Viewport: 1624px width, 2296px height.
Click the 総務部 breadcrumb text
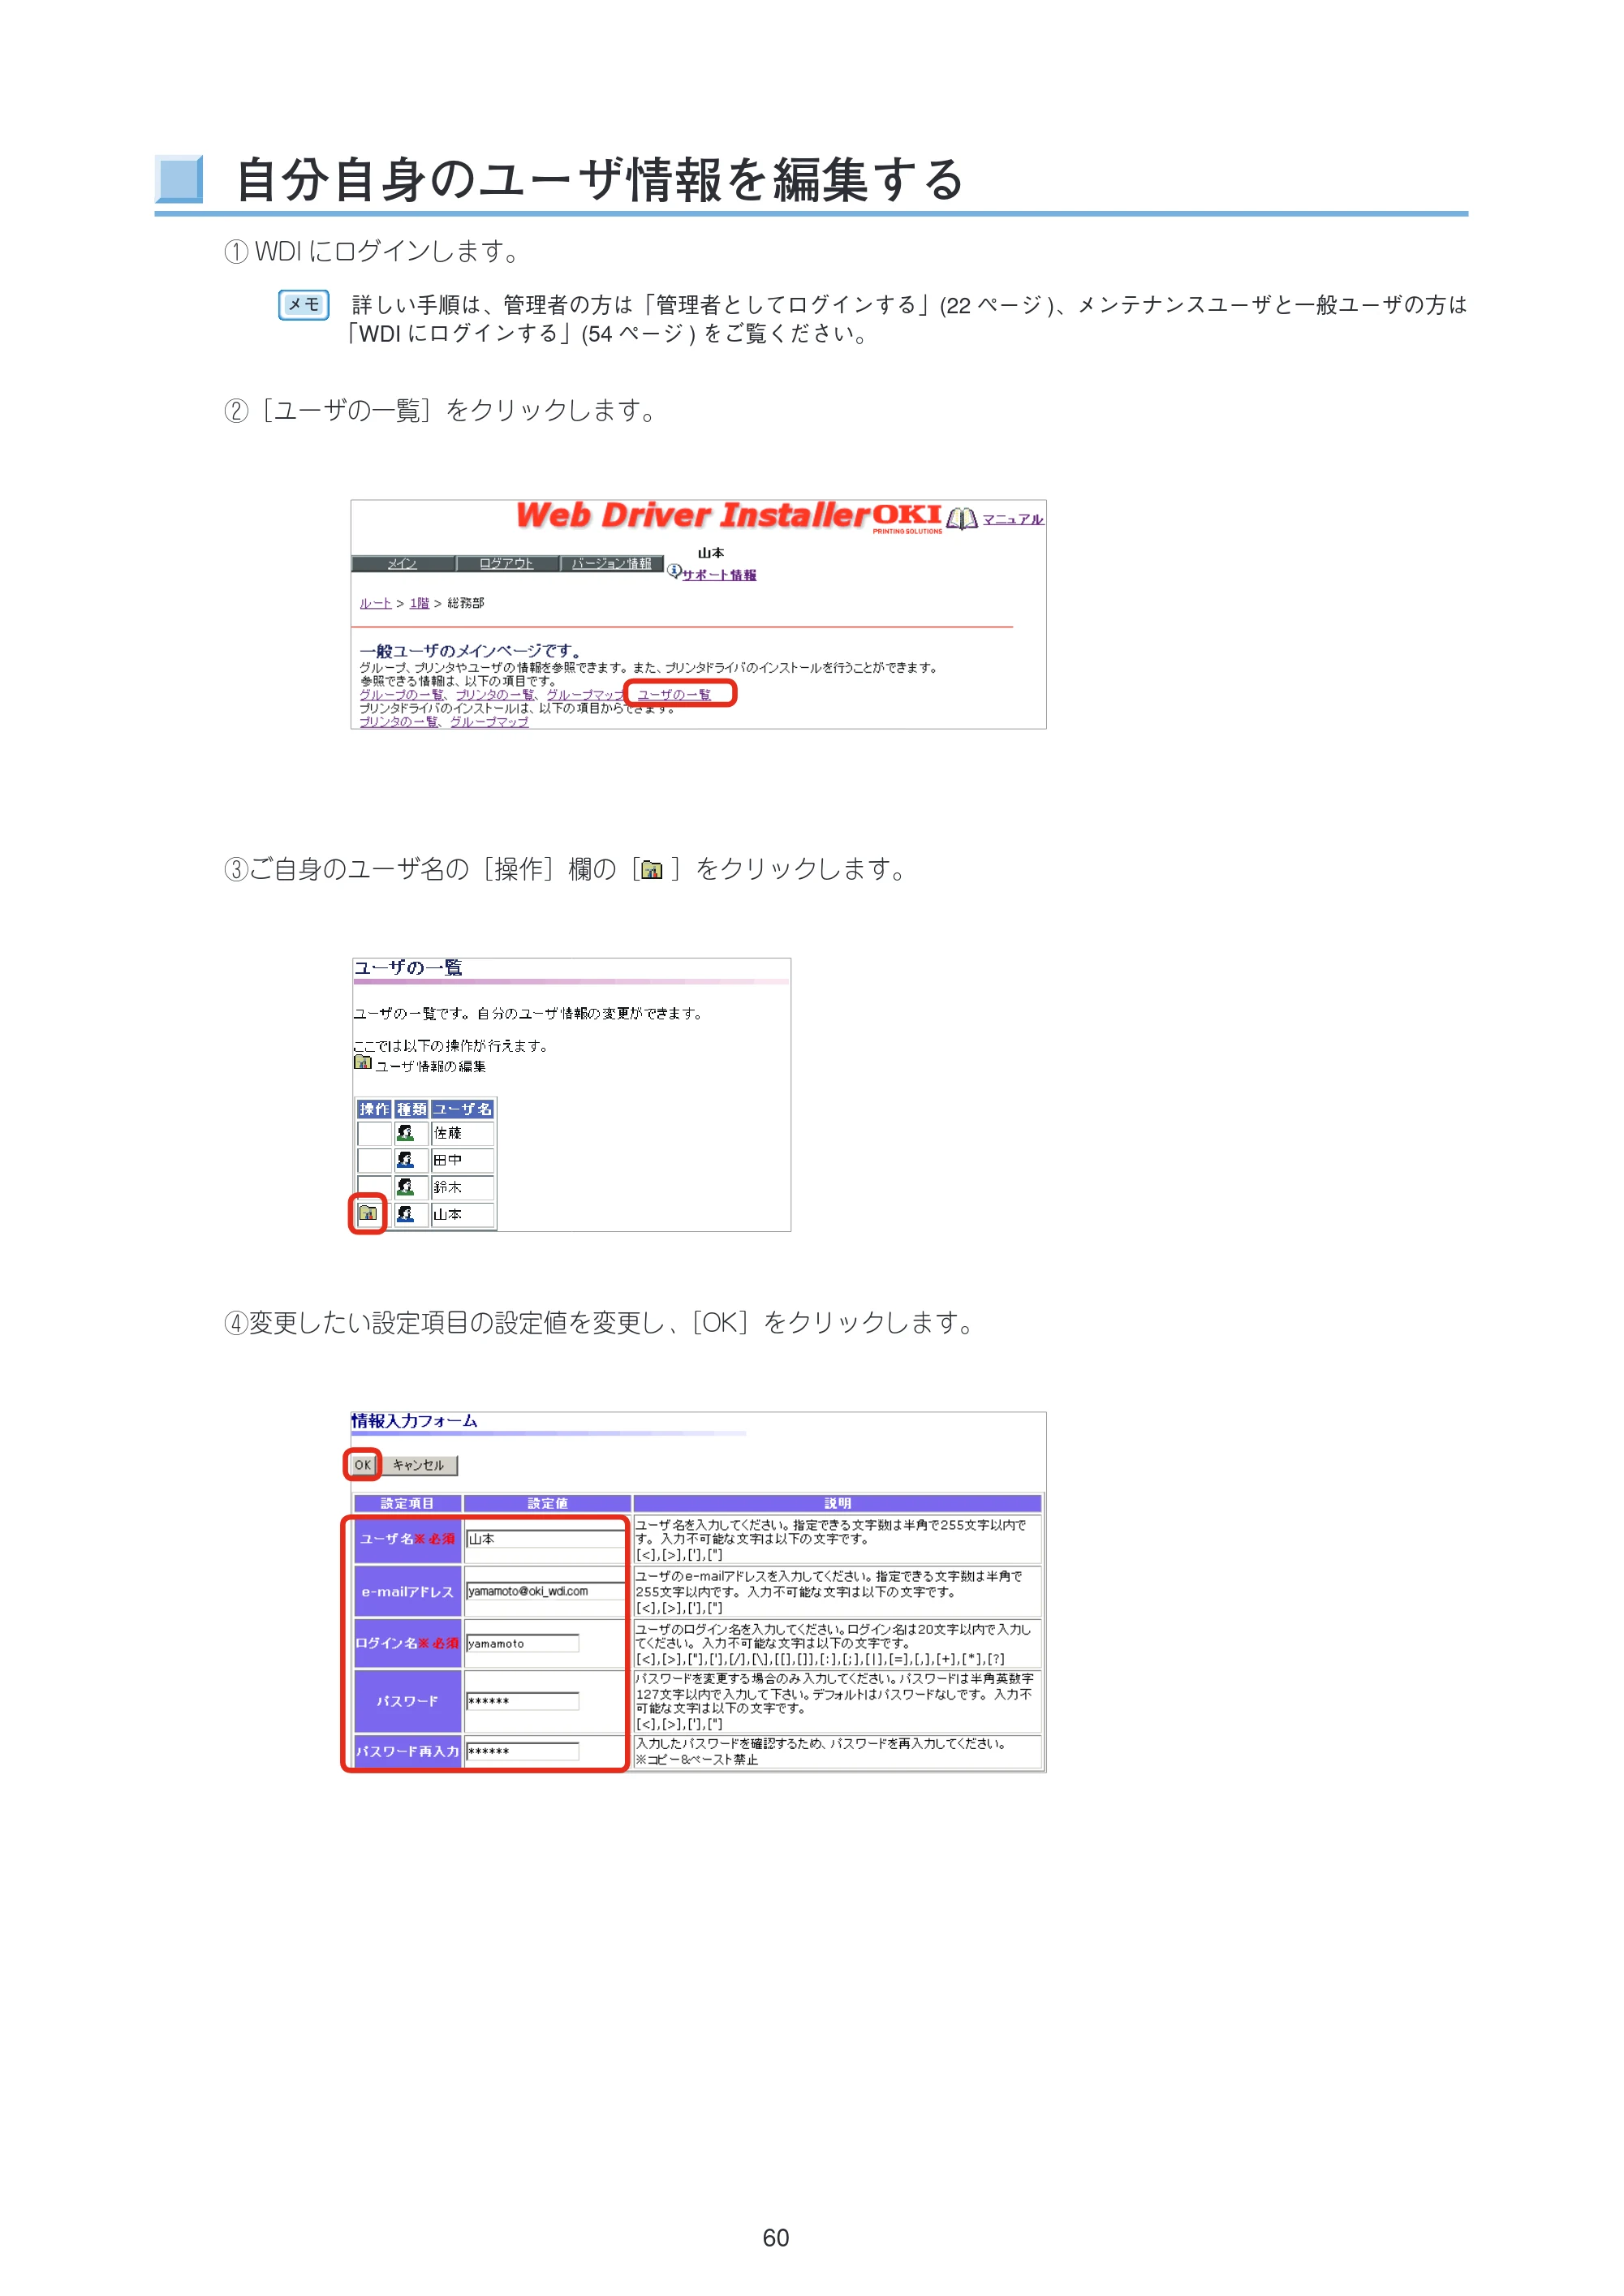pyautogui.click(x=465, y=603)
